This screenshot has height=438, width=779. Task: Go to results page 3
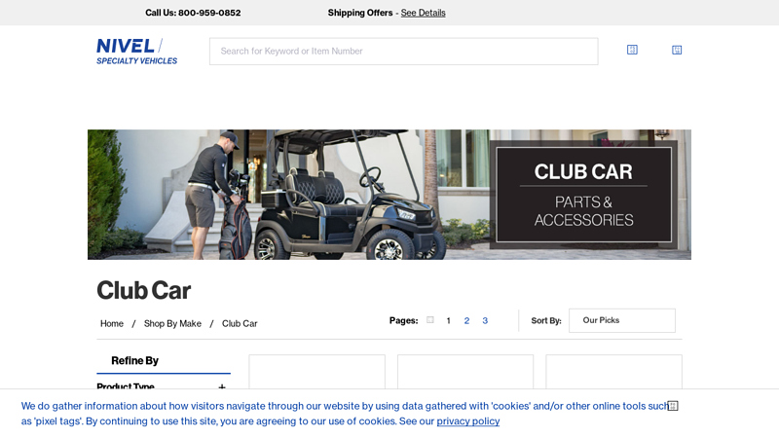(x=485, y=321)
